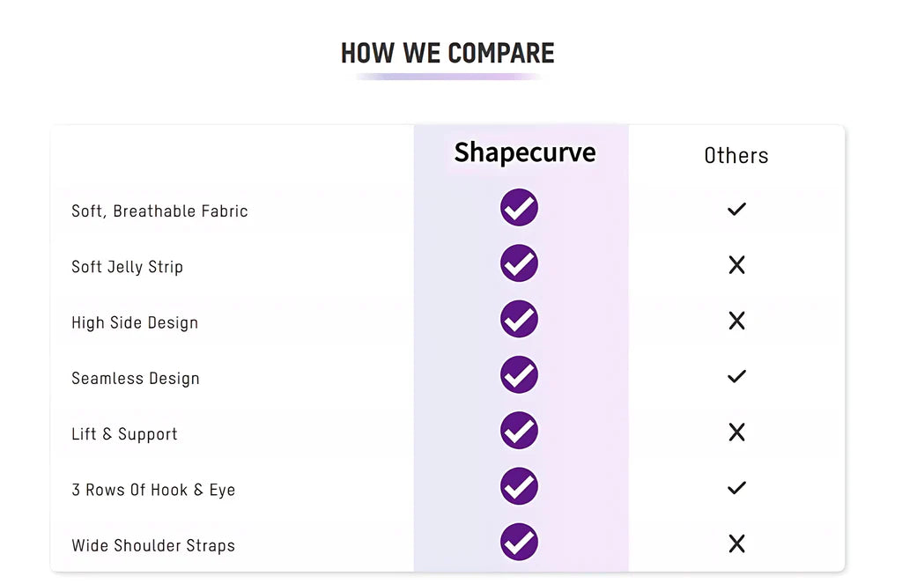Click the Others checkmark for Seamless Design

click(736, 376)
